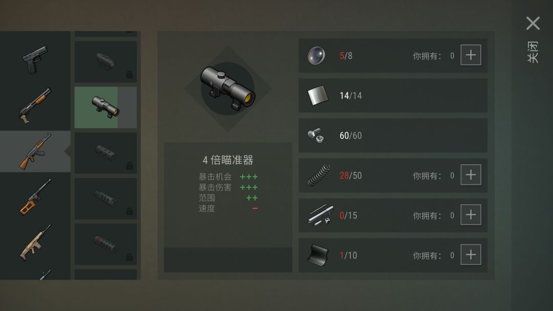The width and height of the screenshot is (553, 311).
Task: Add more lens materials with plus button
Action: (x=471, y=55)
